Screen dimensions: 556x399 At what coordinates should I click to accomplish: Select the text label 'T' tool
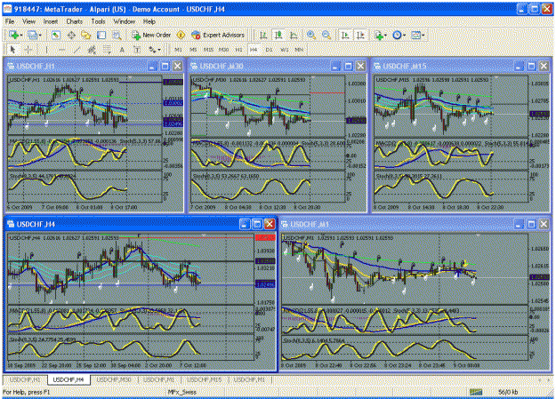pos(137,50)
